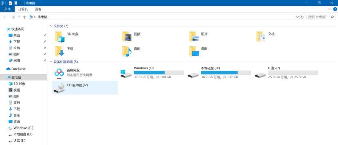Click the 此电脑 address bar breadcrumb
338x145 pixels.
[42, 17]
